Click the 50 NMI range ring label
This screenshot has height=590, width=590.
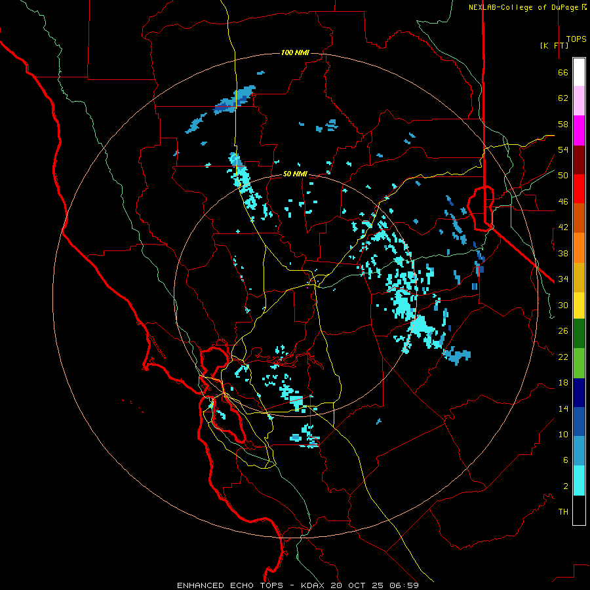tap(295, 174)
